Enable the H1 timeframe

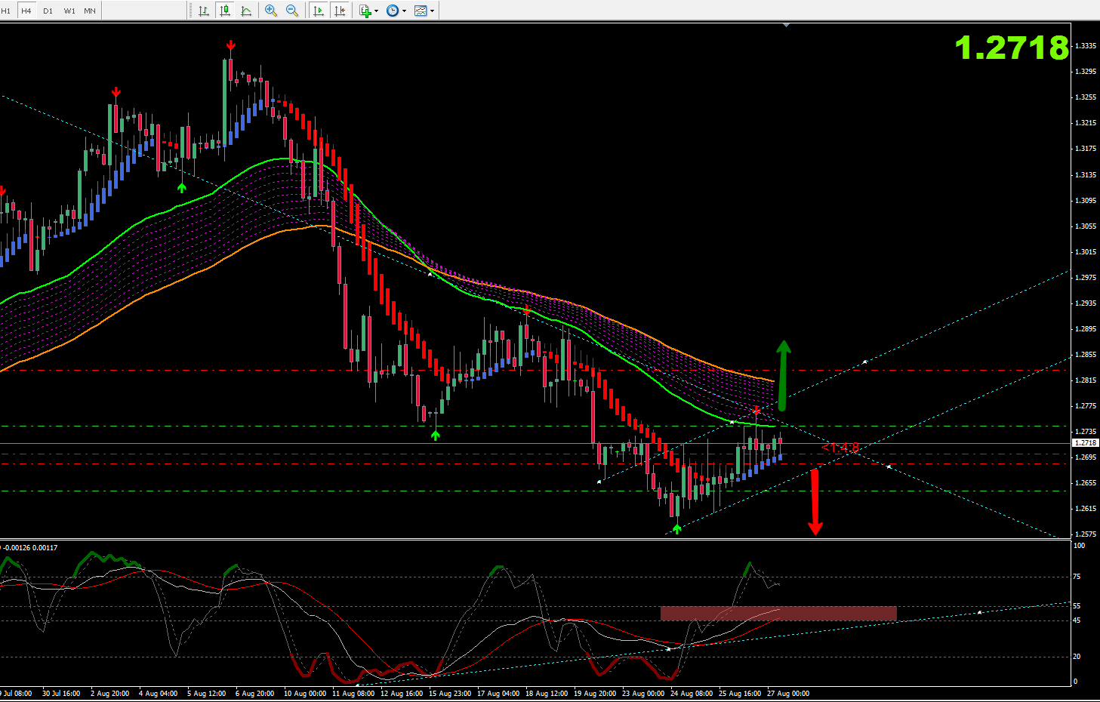(x=6, y=11)
